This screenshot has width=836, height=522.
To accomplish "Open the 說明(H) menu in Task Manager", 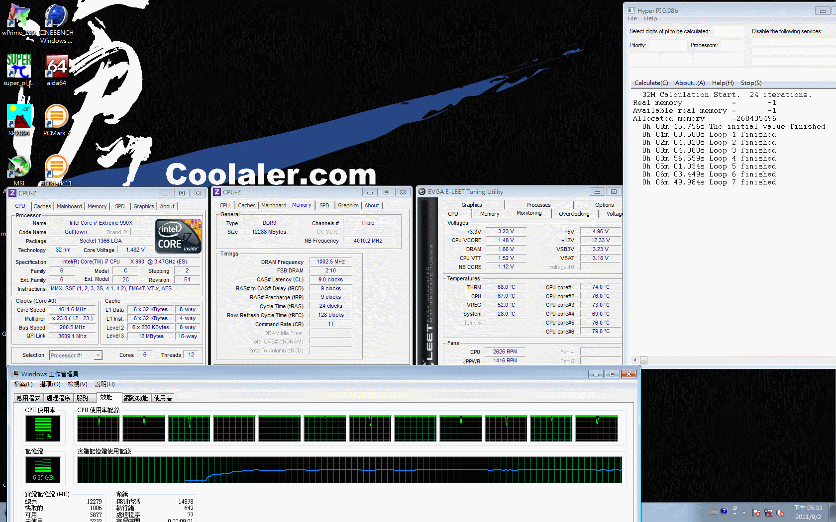I will (x=104, y=384).
